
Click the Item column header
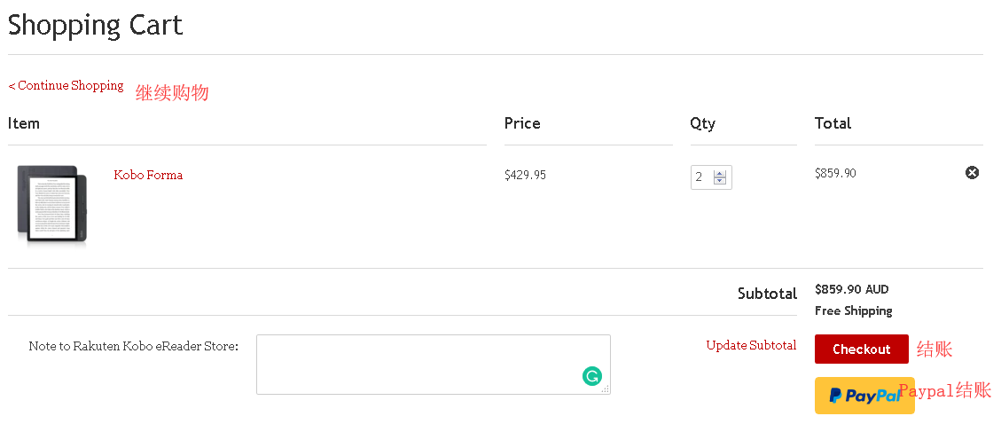[24, 123]
